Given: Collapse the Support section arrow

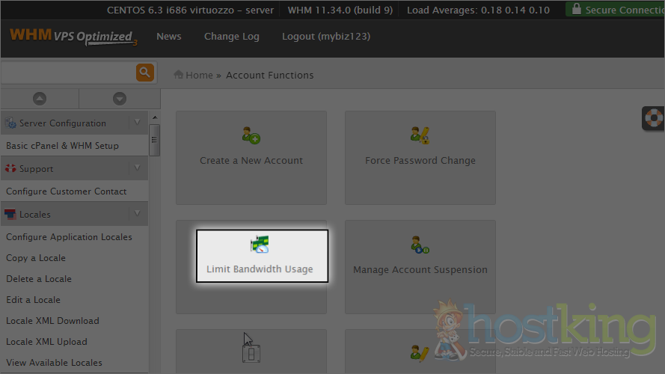Looking at the screenshot, I should tap(137, 168).
